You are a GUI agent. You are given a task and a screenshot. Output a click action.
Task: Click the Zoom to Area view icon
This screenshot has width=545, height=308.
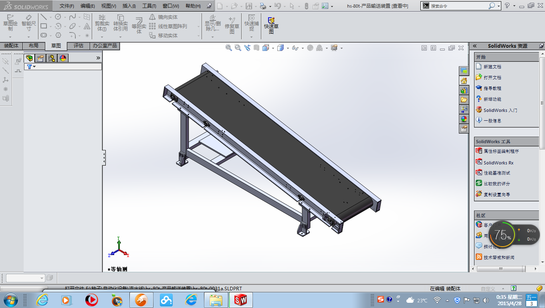coord(238,48)
